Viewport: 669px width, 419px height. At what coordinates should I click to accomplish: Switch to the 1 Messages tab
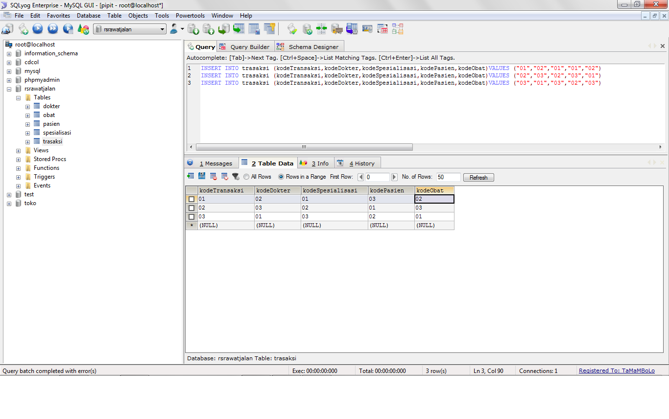tap(212, 163)
